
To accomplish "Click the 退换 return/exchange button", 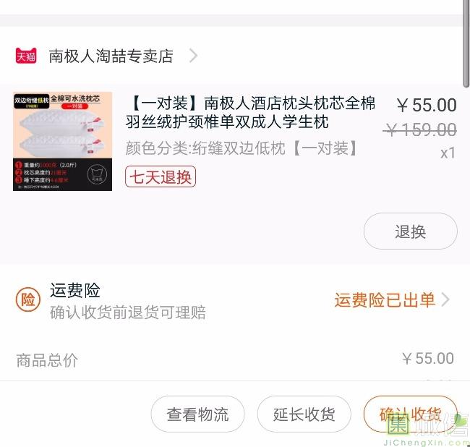I will tap(411, 231).
